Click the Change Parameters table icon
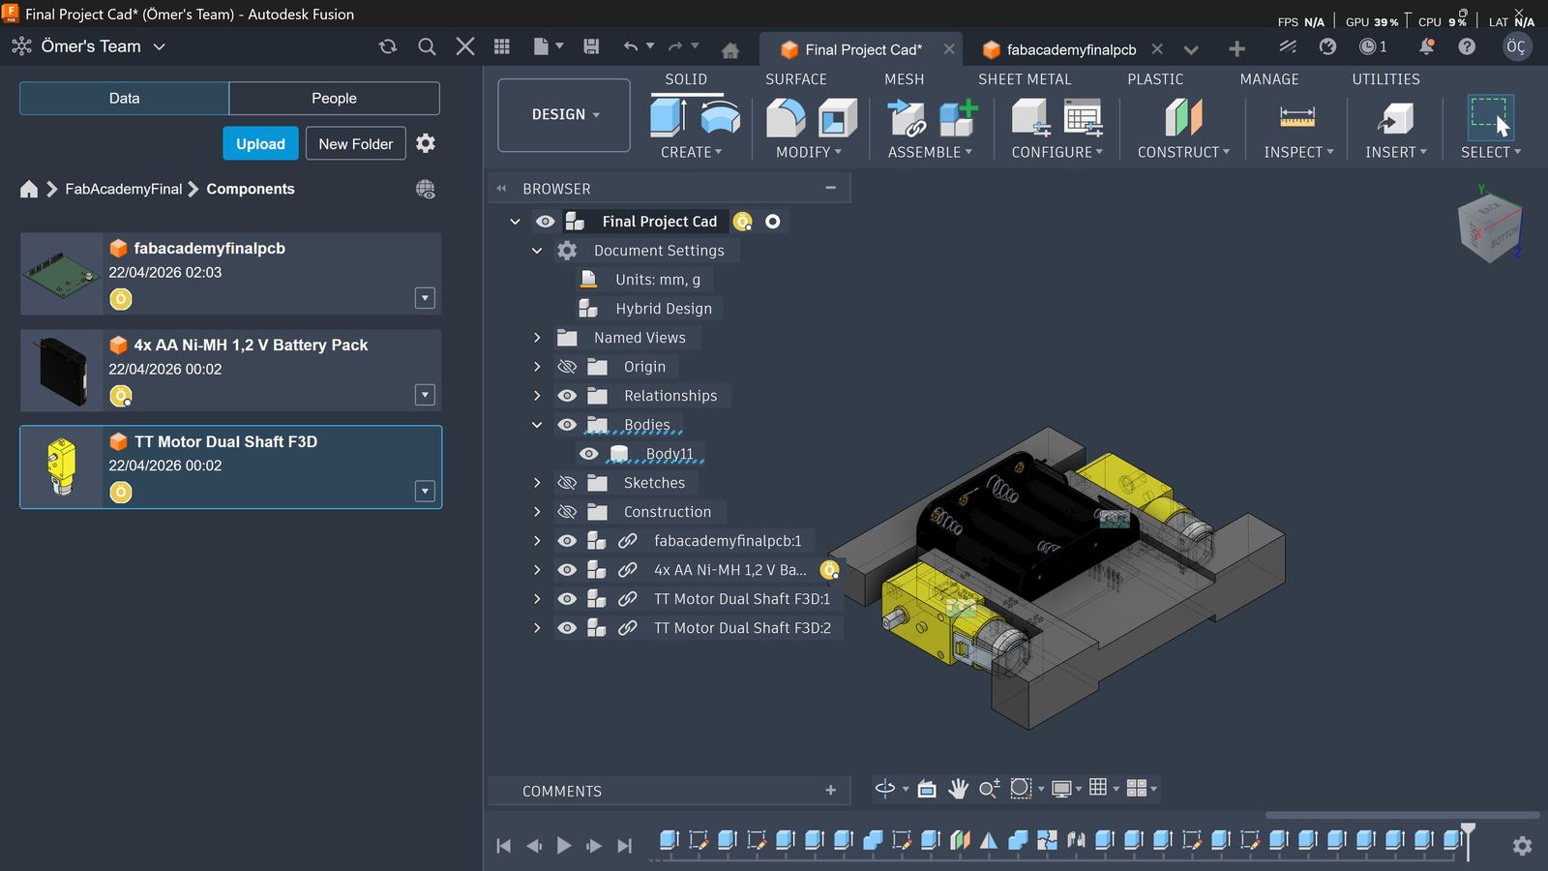This screenshot has width=1548, height=871. pos(1083,118)
